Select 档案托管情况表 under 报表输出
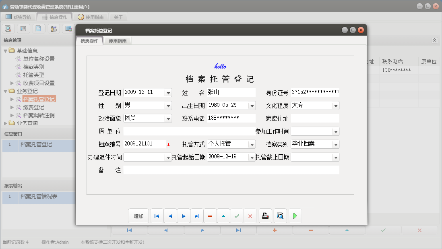The height and width of the screenshot is (249, 442). pos(39,197)
